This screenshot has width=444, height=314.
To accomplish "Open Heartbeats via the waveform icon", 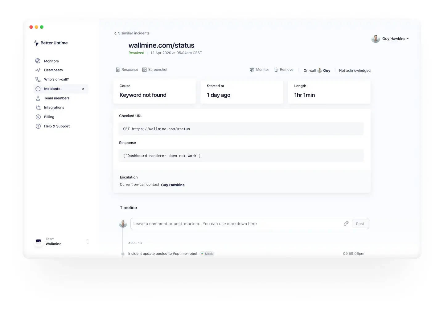I will coord(38,70).
